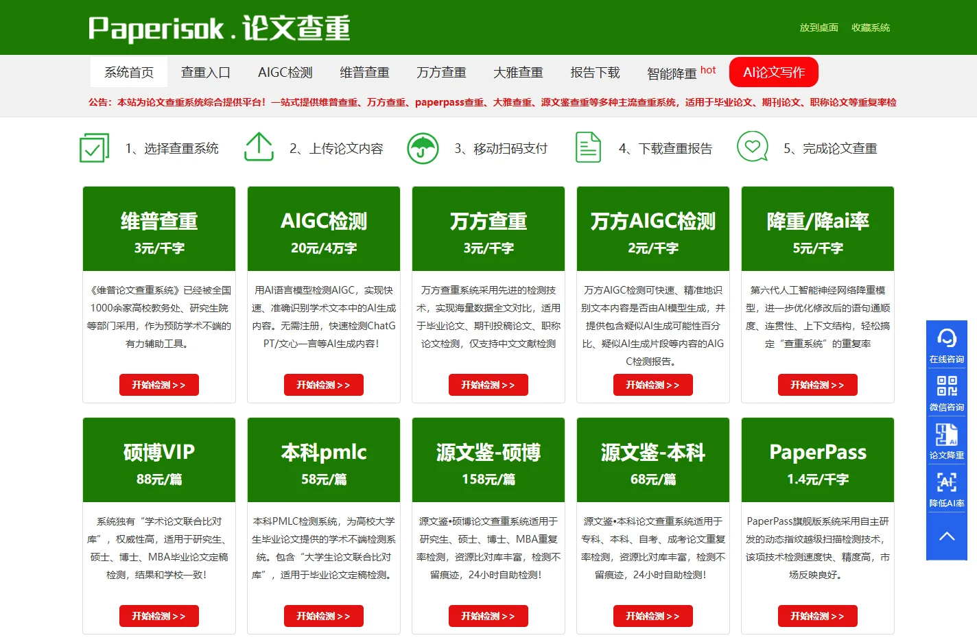The height and width of the screenshot is (640, 977).
Task: Click the umbrella icon for 移动扫码支付
Action: (423, 148)
